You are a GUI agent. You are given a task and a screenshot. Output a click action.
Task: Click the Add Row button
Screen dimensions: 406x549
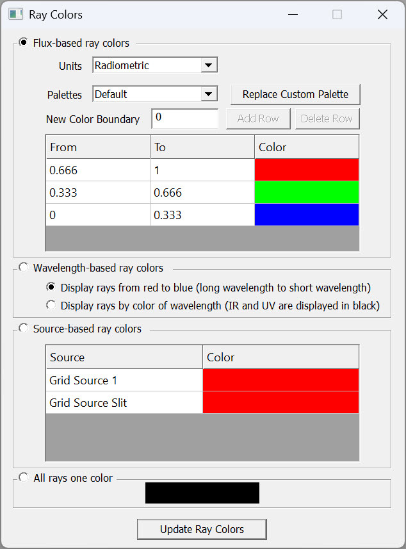click(258, 119)
